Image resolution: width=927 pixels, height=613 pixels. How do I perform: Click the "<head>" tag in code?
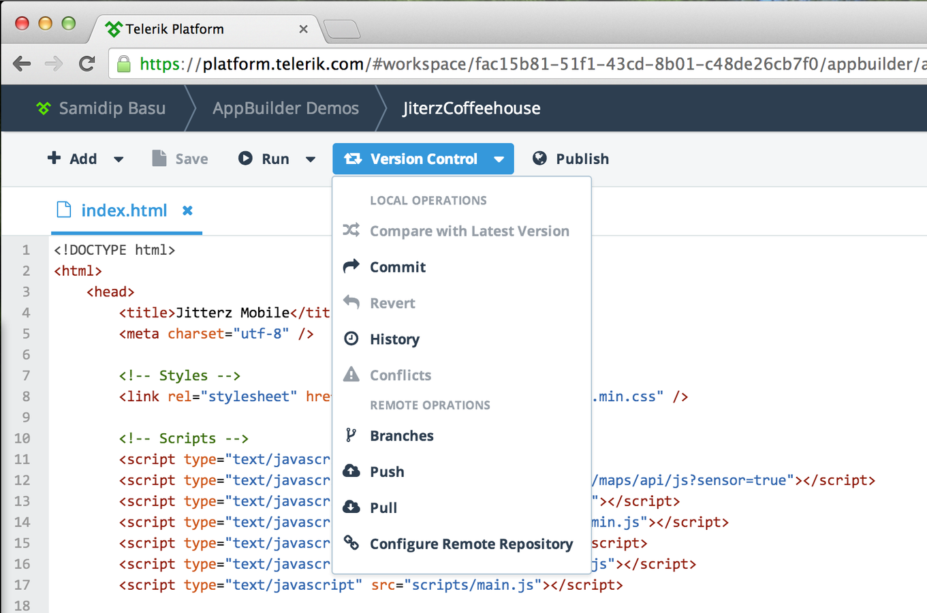110,292
